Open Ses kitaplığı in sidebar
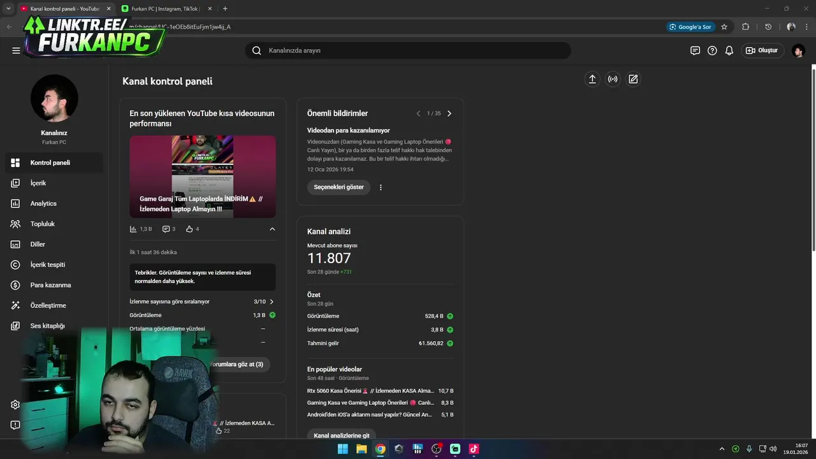This screenshot has height=459, width=816. (x=54, y=326)
